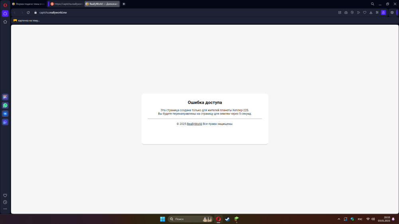
Task: Go back to previous page
Action: point(14,12)
